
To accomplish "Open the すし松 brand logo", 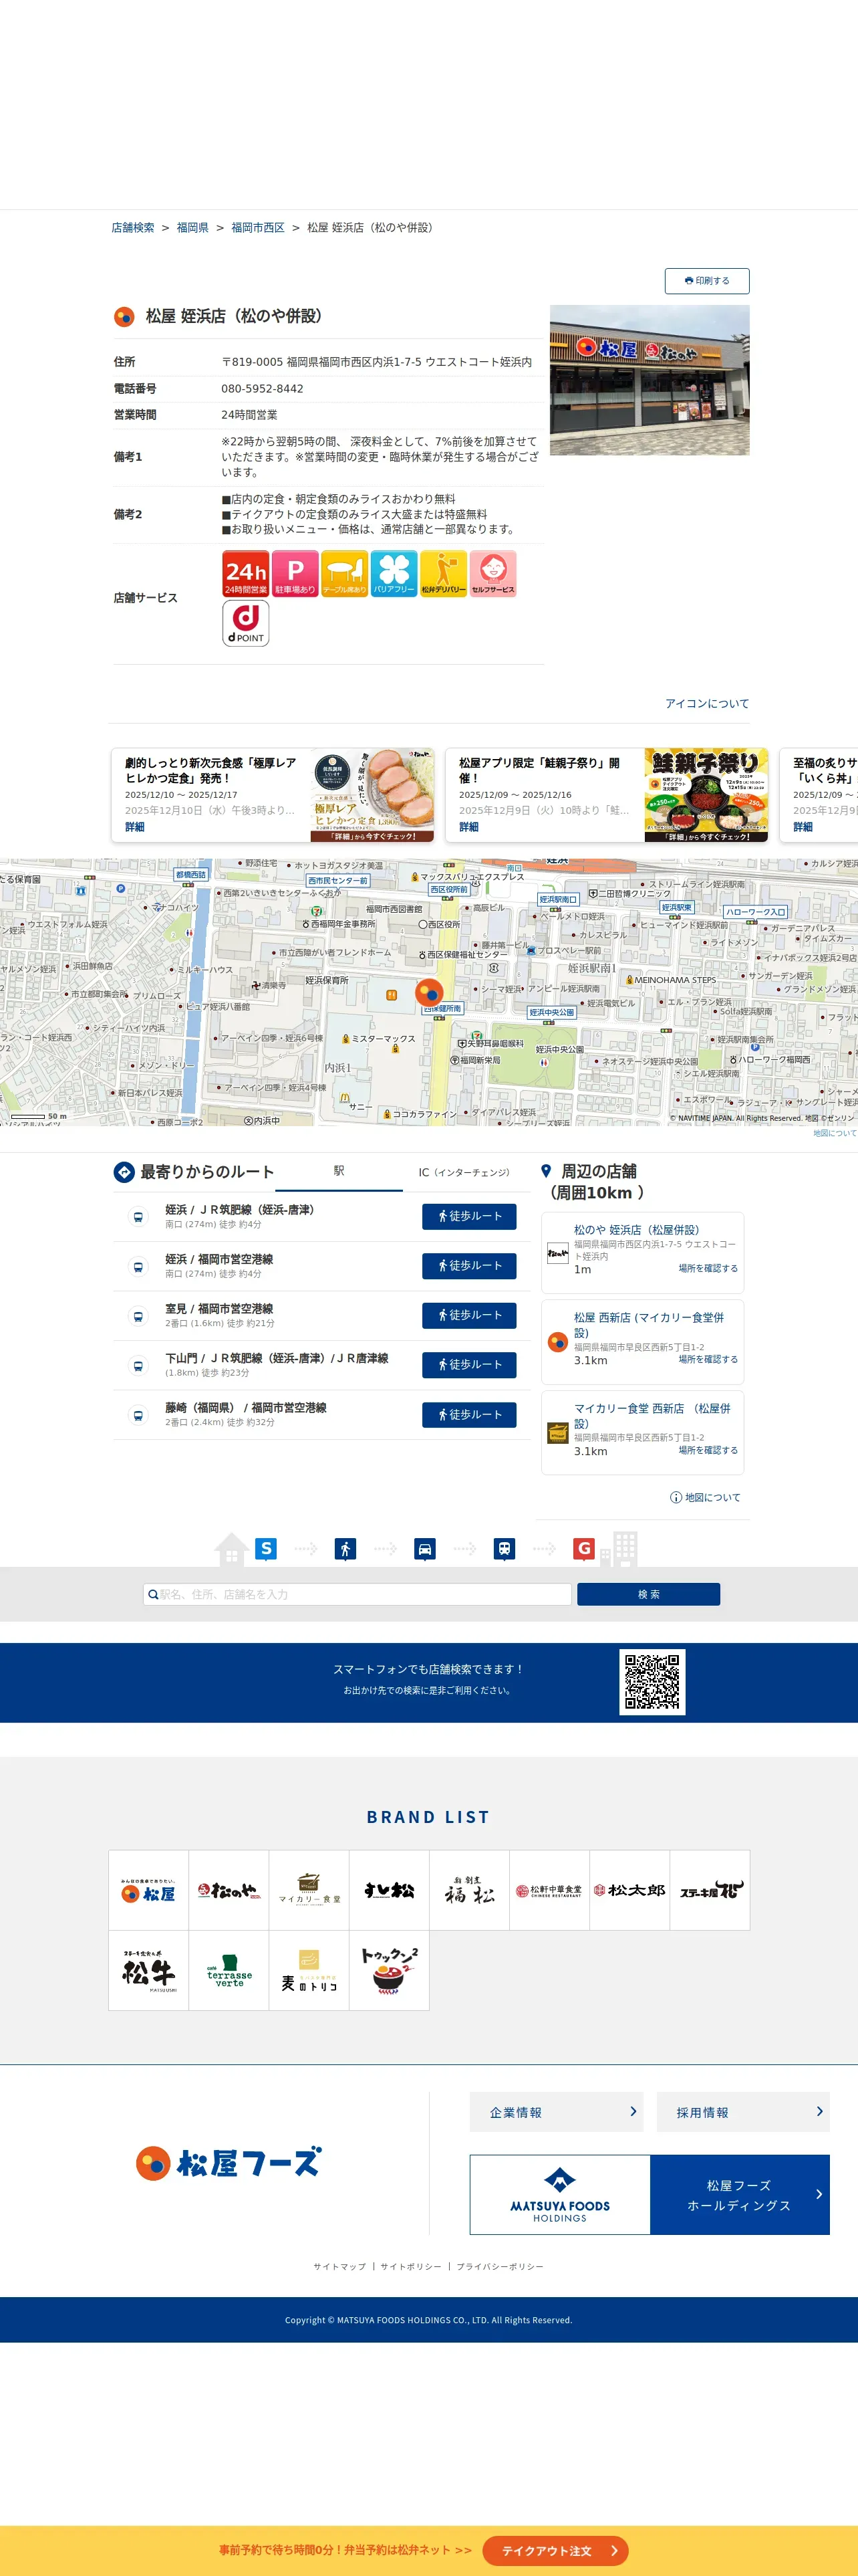I will 390,1890.
